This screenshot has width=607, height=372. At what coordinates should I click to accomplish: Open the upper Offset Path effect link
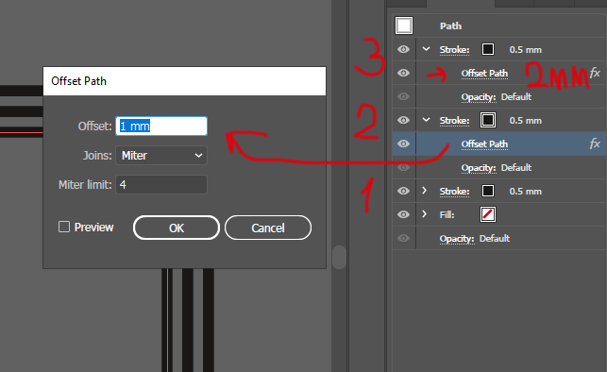[484, 74]
